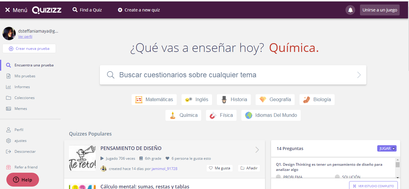This screenshot has width=409, height=189.
Task: Click the Desconectar logout icon
Action: 9,151
